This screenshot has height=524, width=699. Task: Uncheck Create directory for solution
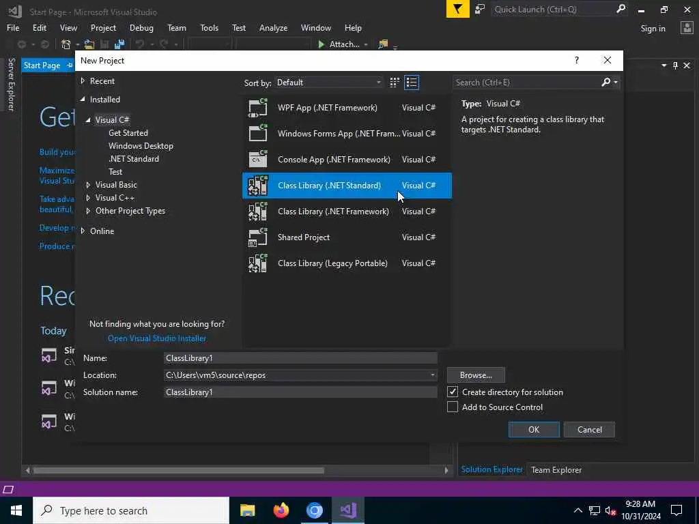[453, 392]
